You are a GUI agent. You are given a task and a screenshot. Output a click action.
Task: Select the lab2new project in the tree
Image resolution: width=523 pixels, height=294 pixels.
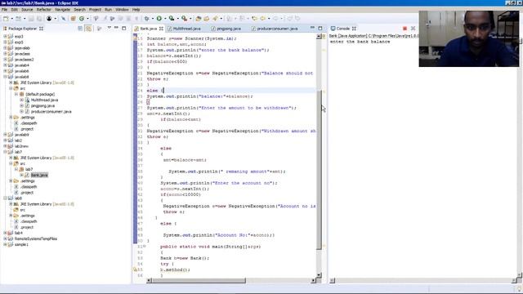pyautogui.click(x=21, y=146)
